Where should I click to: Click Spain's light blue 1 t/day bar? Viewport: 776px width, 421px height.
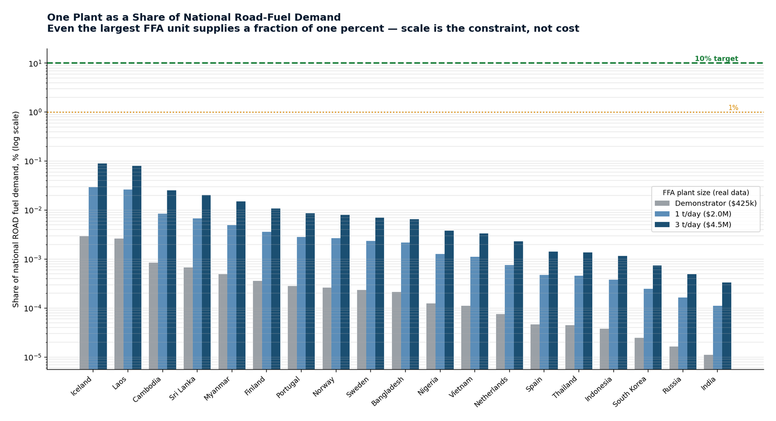coord(544,322)
